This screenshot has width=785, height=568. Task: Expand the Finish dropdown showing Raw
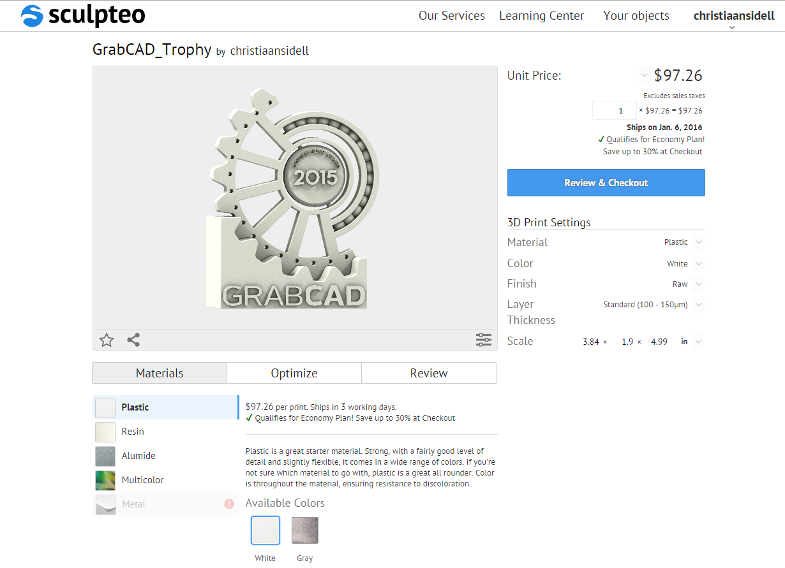(698, 284)
